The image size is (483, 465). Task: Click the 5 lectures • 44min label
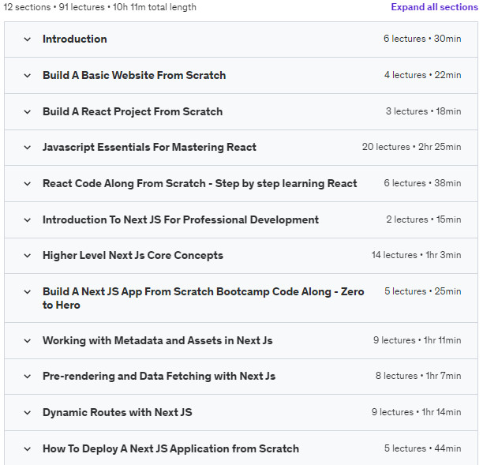pyautogui.click(x=423, y=448)
